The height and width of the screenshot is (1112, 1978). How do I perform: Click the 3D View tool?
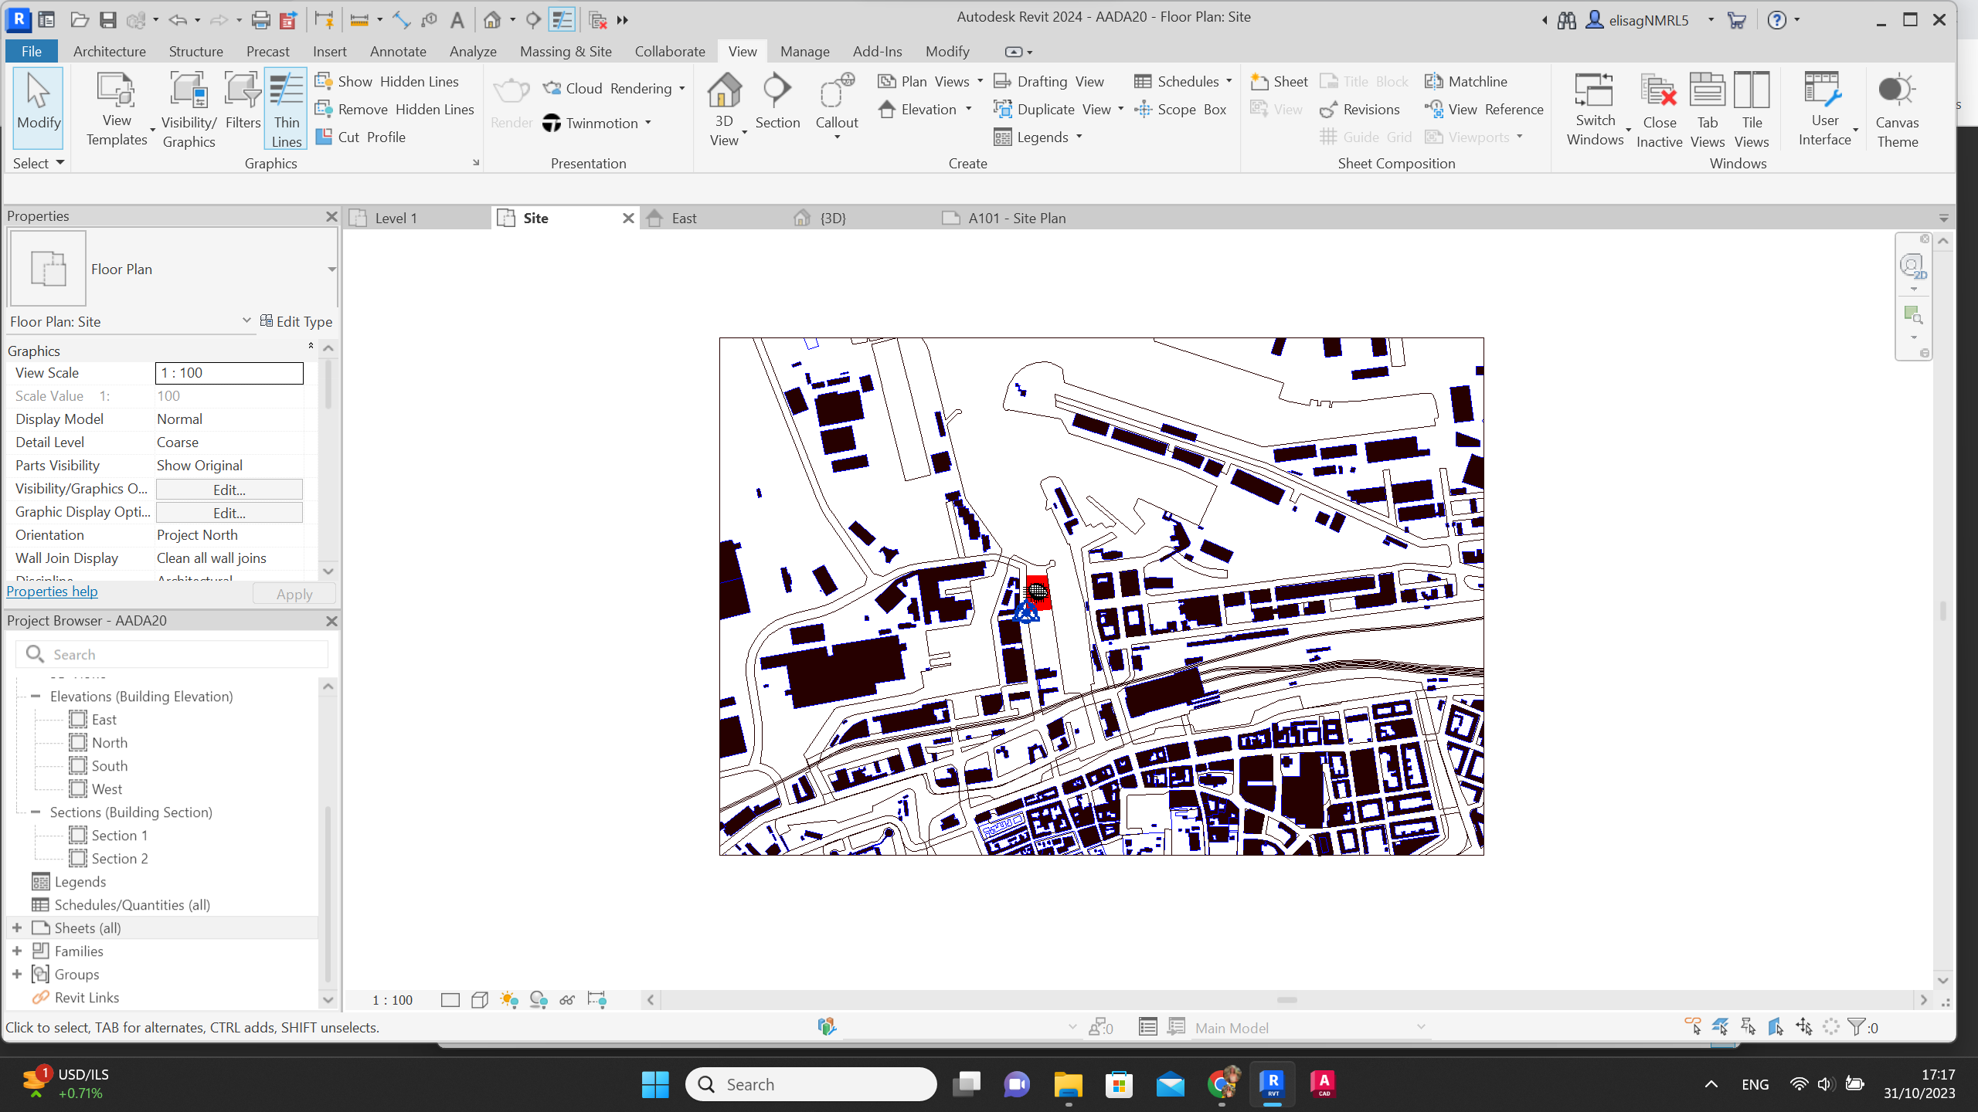click(x=724, y=109)
